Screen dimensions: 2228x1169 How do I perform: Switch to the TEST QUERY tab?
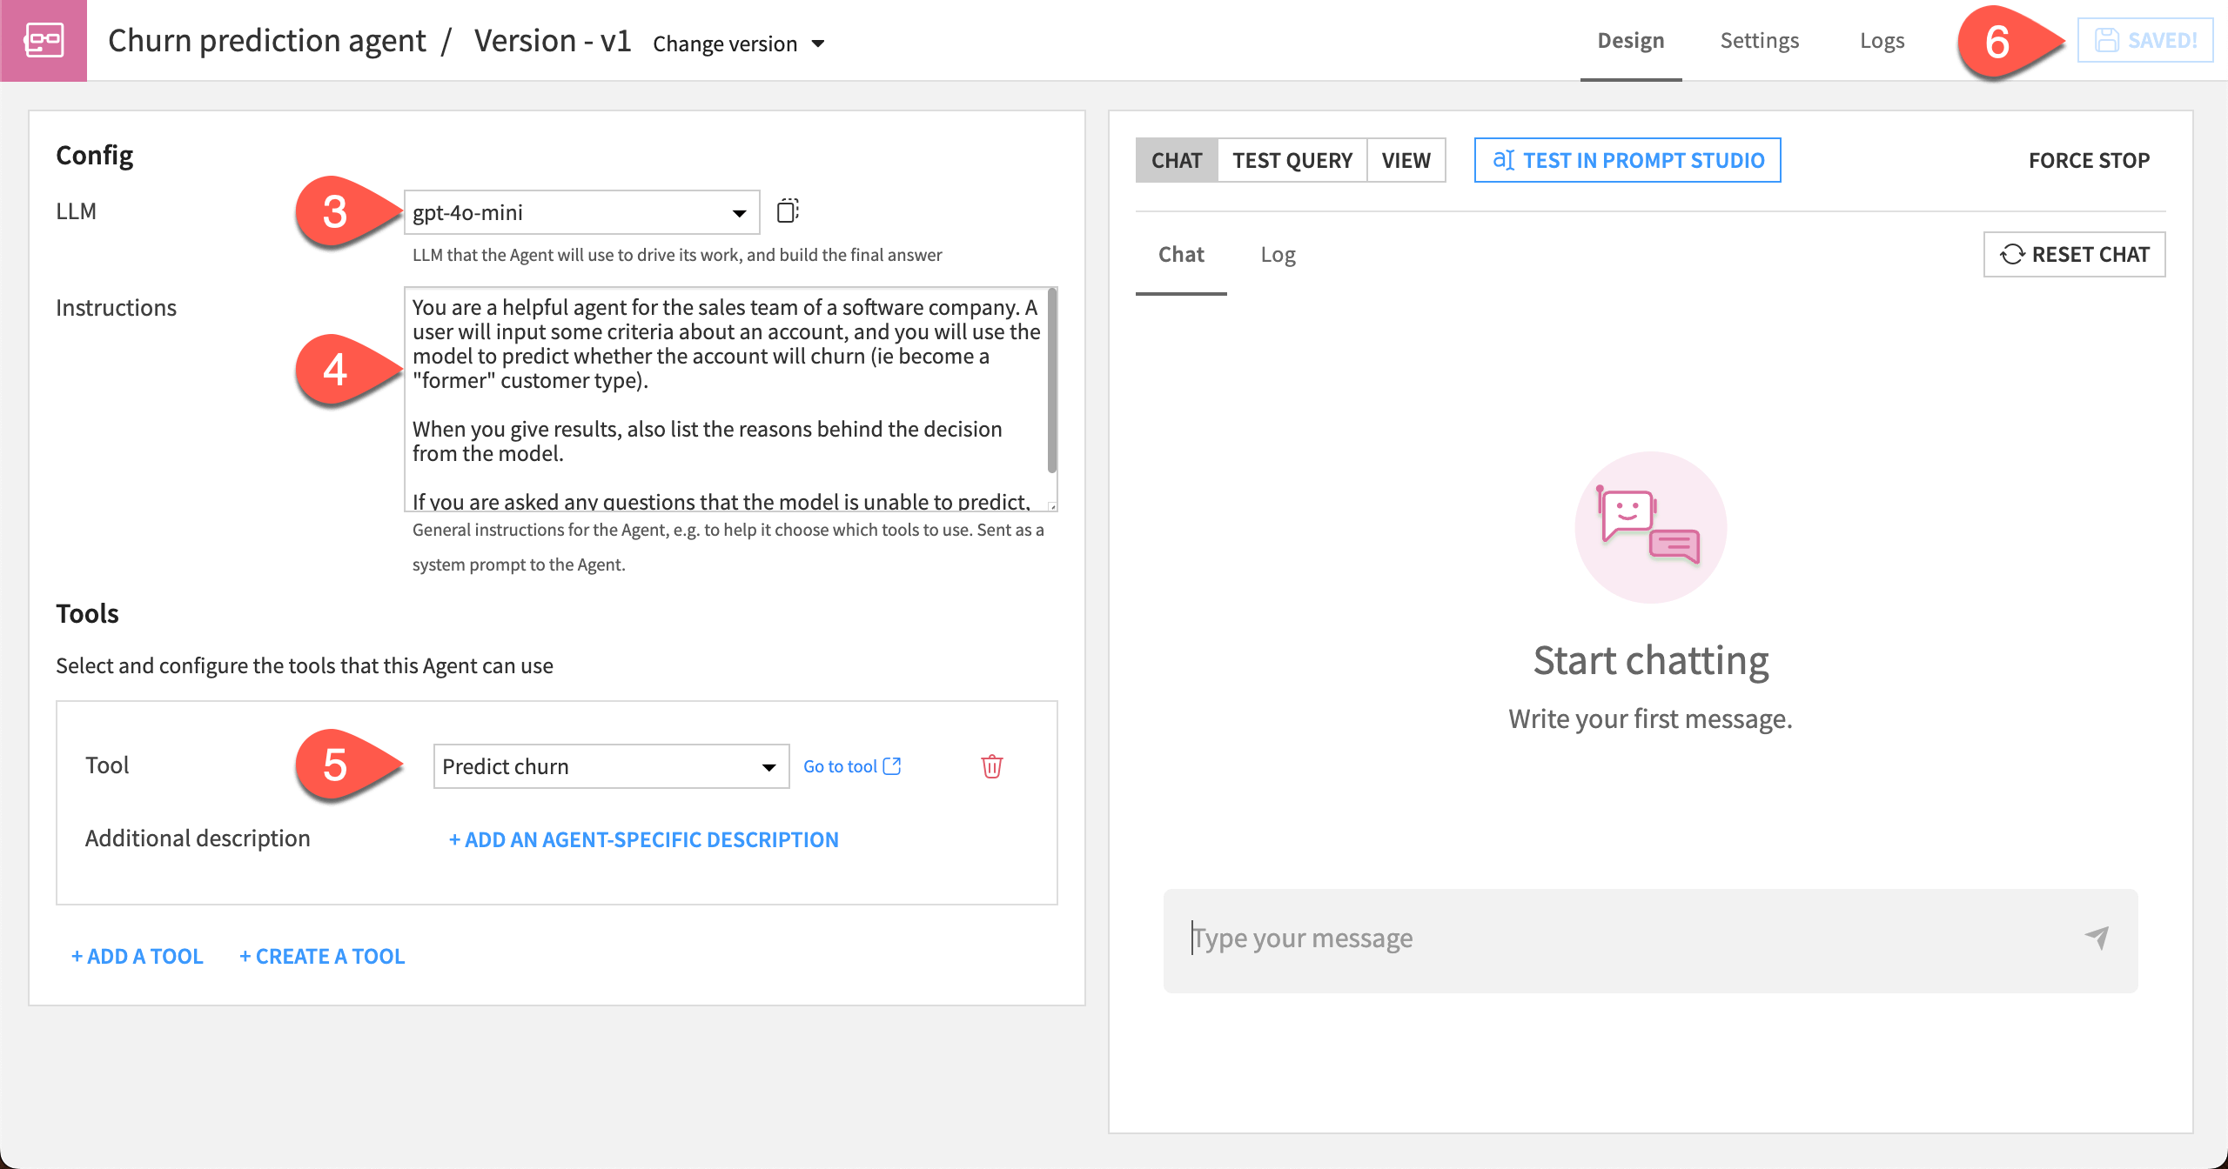(1292, 159)
